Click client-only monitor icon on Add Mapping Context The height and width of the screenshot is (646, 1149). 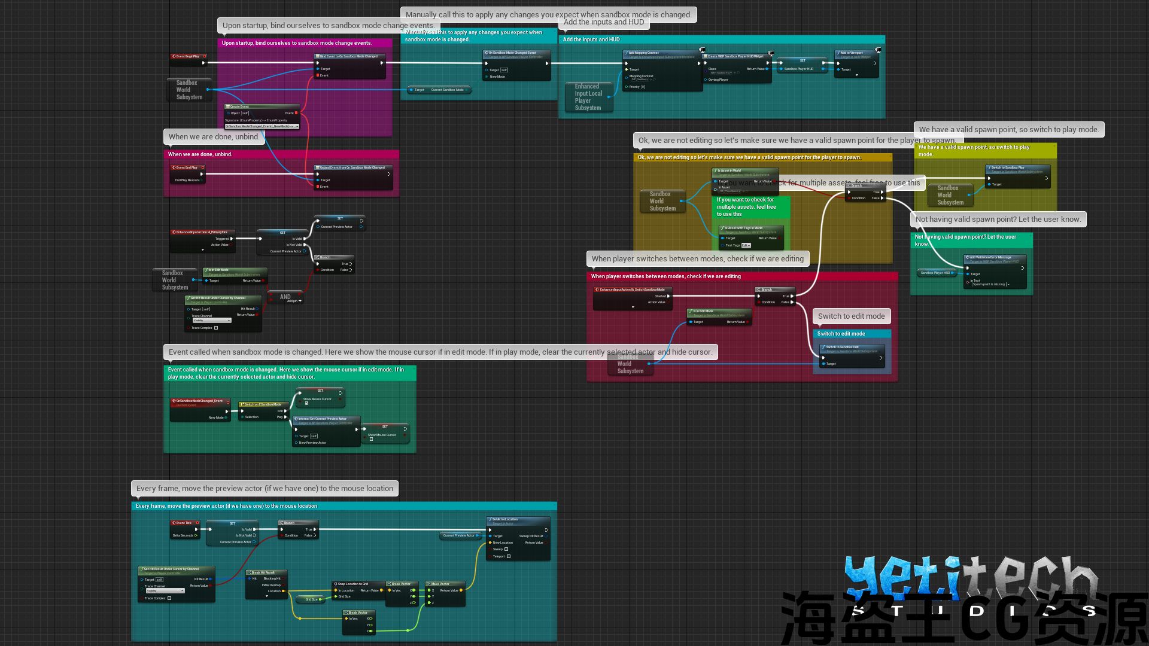[x=702, y=50]
